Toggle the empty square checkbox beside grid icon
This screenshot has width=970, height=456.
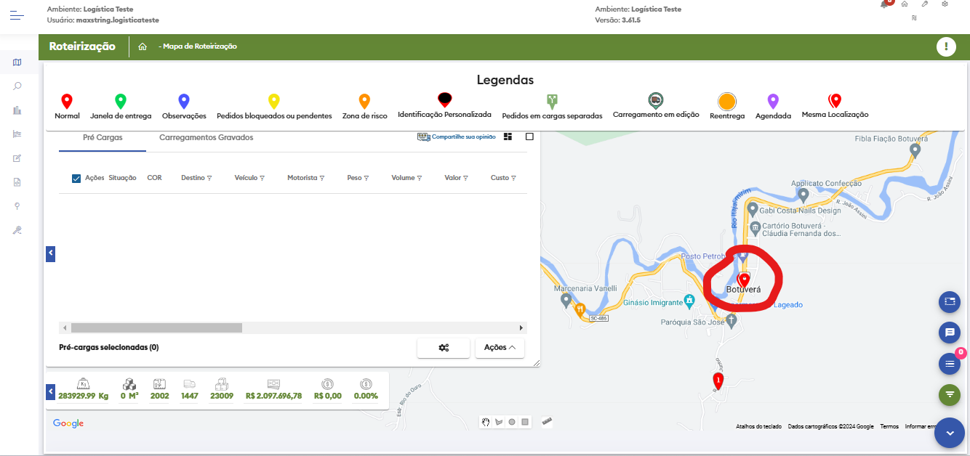(x=529, y=137)
